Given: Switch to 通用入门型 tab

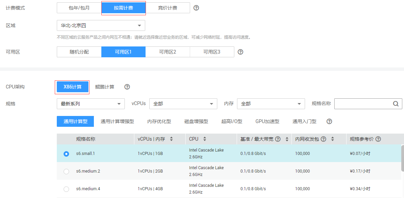Looking at the screenshot, I should pyautogui.click(x=304, y=121).
